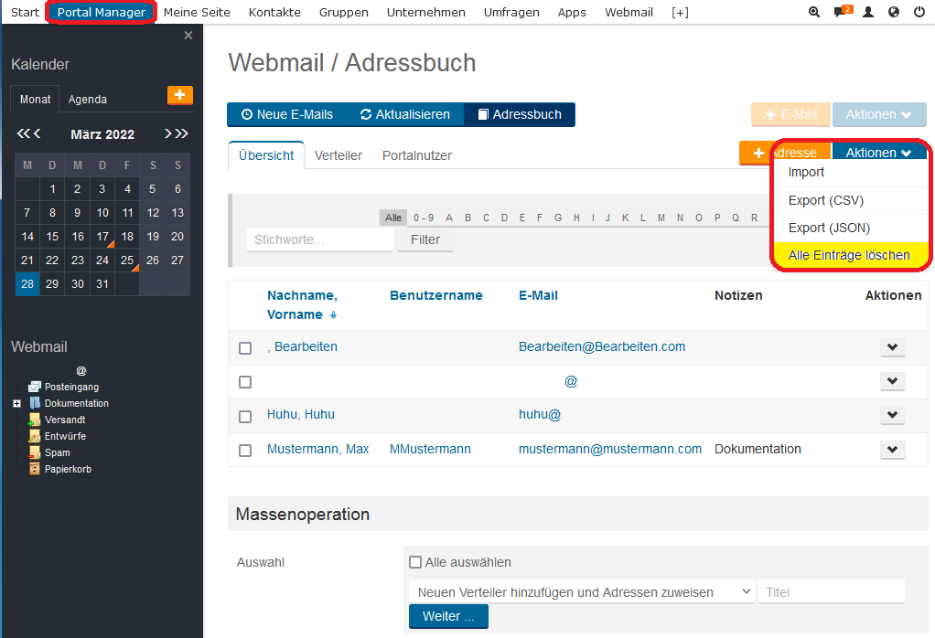Filter addresses by letter A

point(449,218)
